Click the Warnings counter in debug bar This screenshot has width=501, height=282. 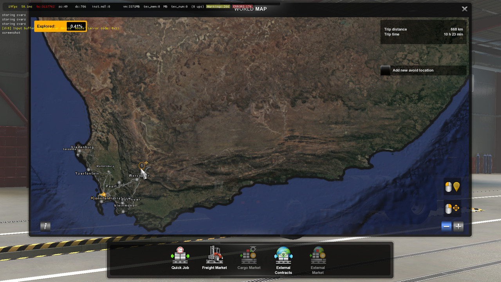point(218,7)
